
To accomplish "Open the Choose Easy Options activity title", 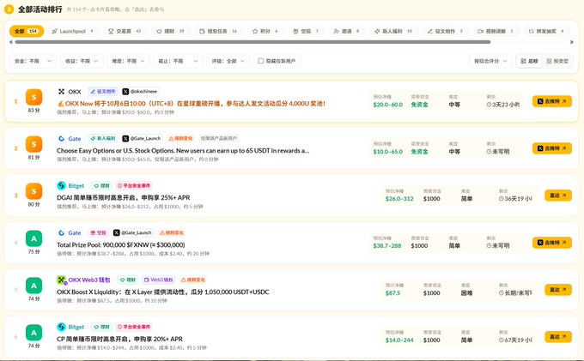I will 183,151.
